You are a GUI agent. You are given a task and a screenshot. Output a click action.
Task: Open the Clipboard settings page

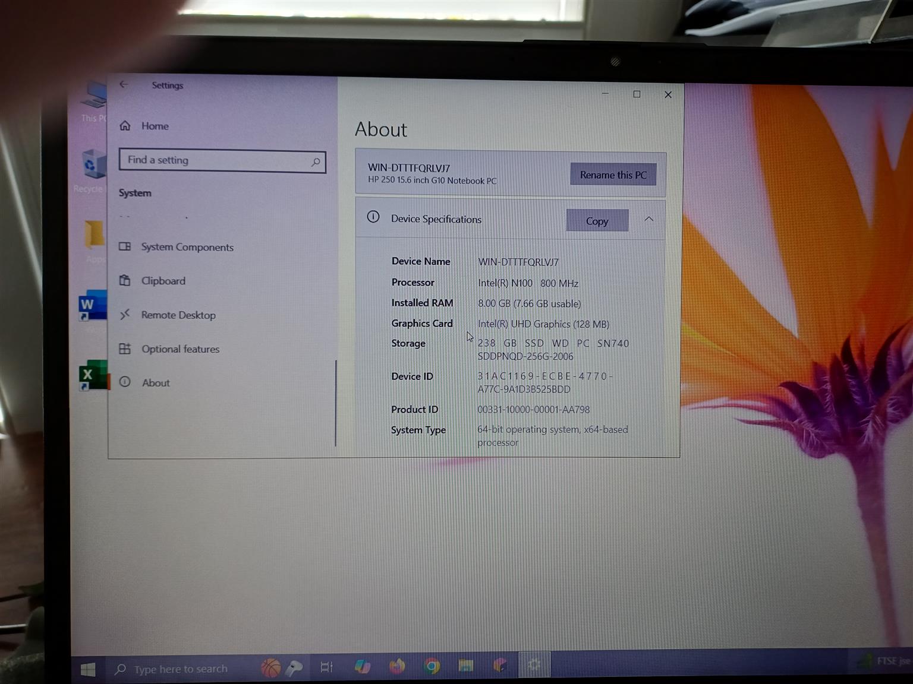163,281
